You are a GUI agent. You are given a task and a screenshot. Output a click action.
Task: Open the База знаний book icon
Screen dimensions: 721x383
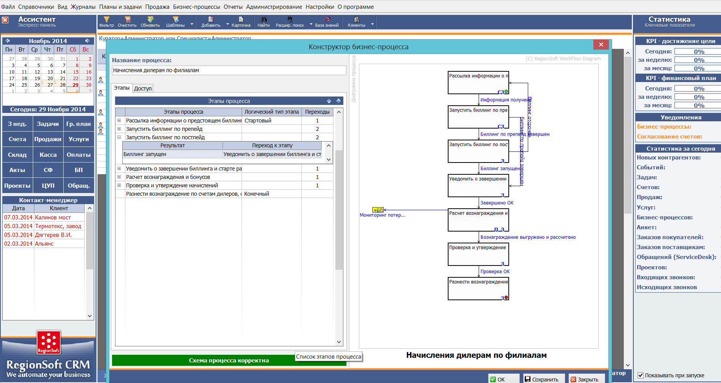(327, 19)
